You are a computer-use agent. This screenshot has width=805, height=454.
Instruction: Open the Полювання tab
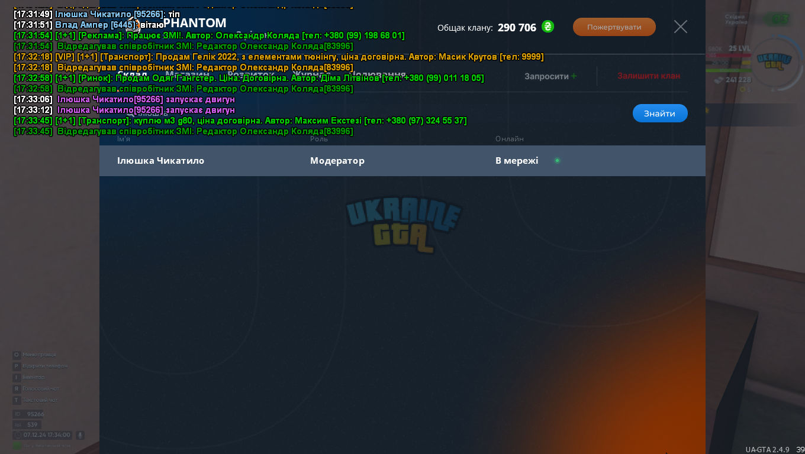click(x=378, y=76)
